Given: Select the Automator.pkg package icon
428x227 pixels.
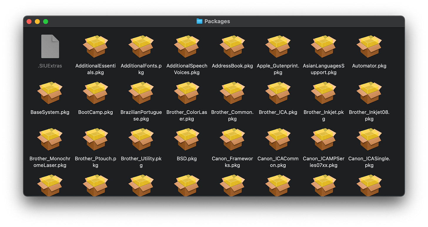Looking at the screenshot, I should (369, 46).
